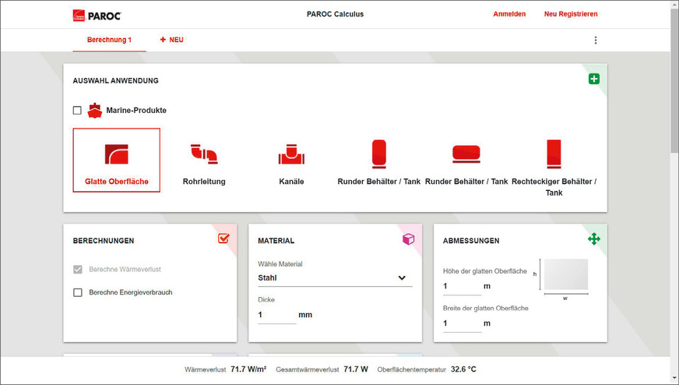This screenshot has height=385, width=679.
Task: Click the chevron arrow of the material dropdown
Action: (402, 278)
